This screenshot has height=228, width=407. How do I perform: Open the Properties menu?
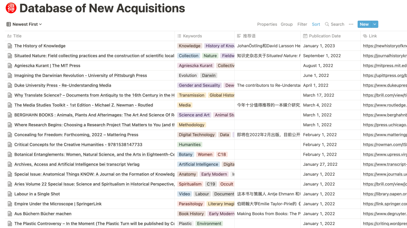click(x=267, y=24)
